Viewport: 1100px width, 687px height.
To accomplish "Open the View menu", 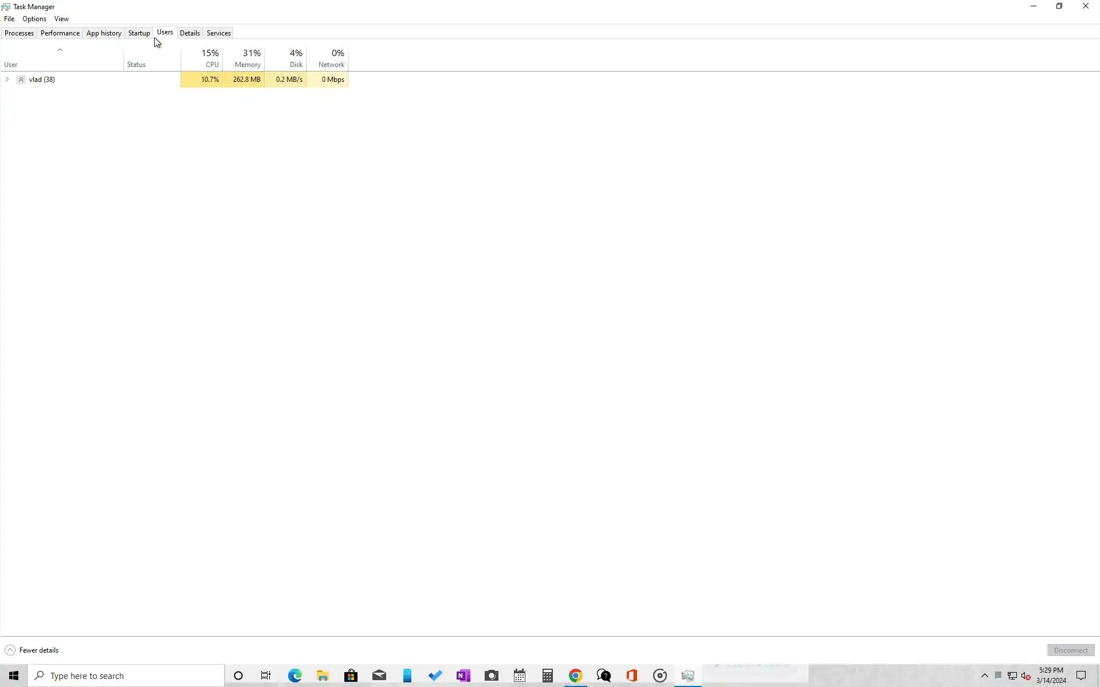I will click(x=61, y=19).
